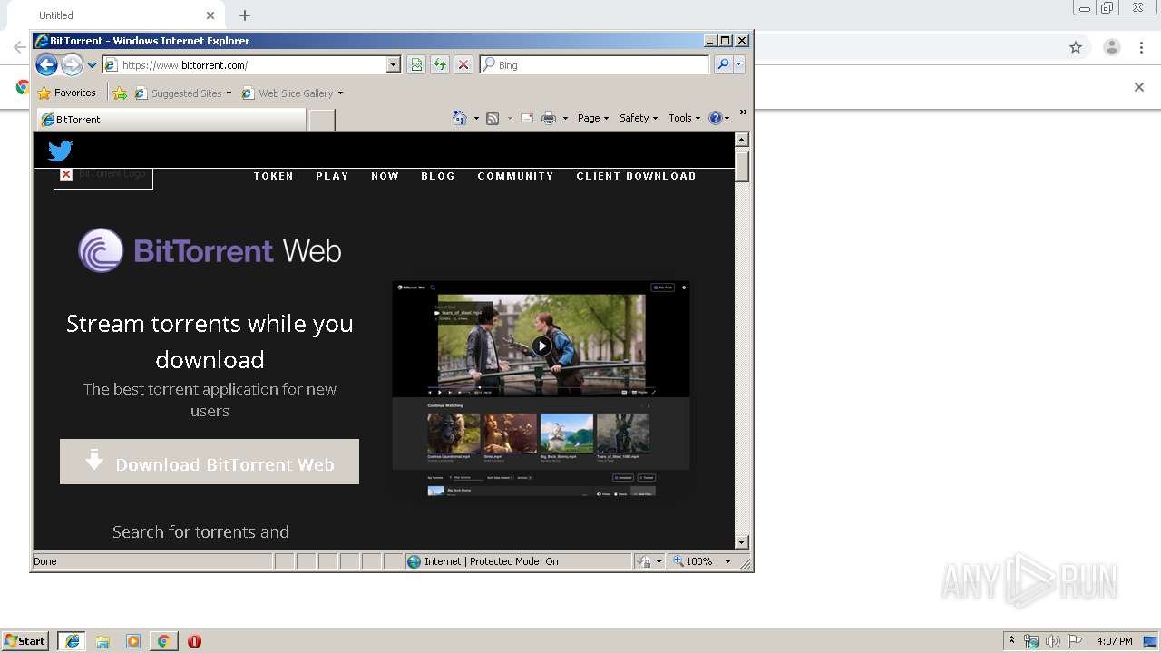Image resolution: width=1161 pixels, height=653 pixels.
Task: Open the Help question mark menu
Action: (x=718, y=118)
